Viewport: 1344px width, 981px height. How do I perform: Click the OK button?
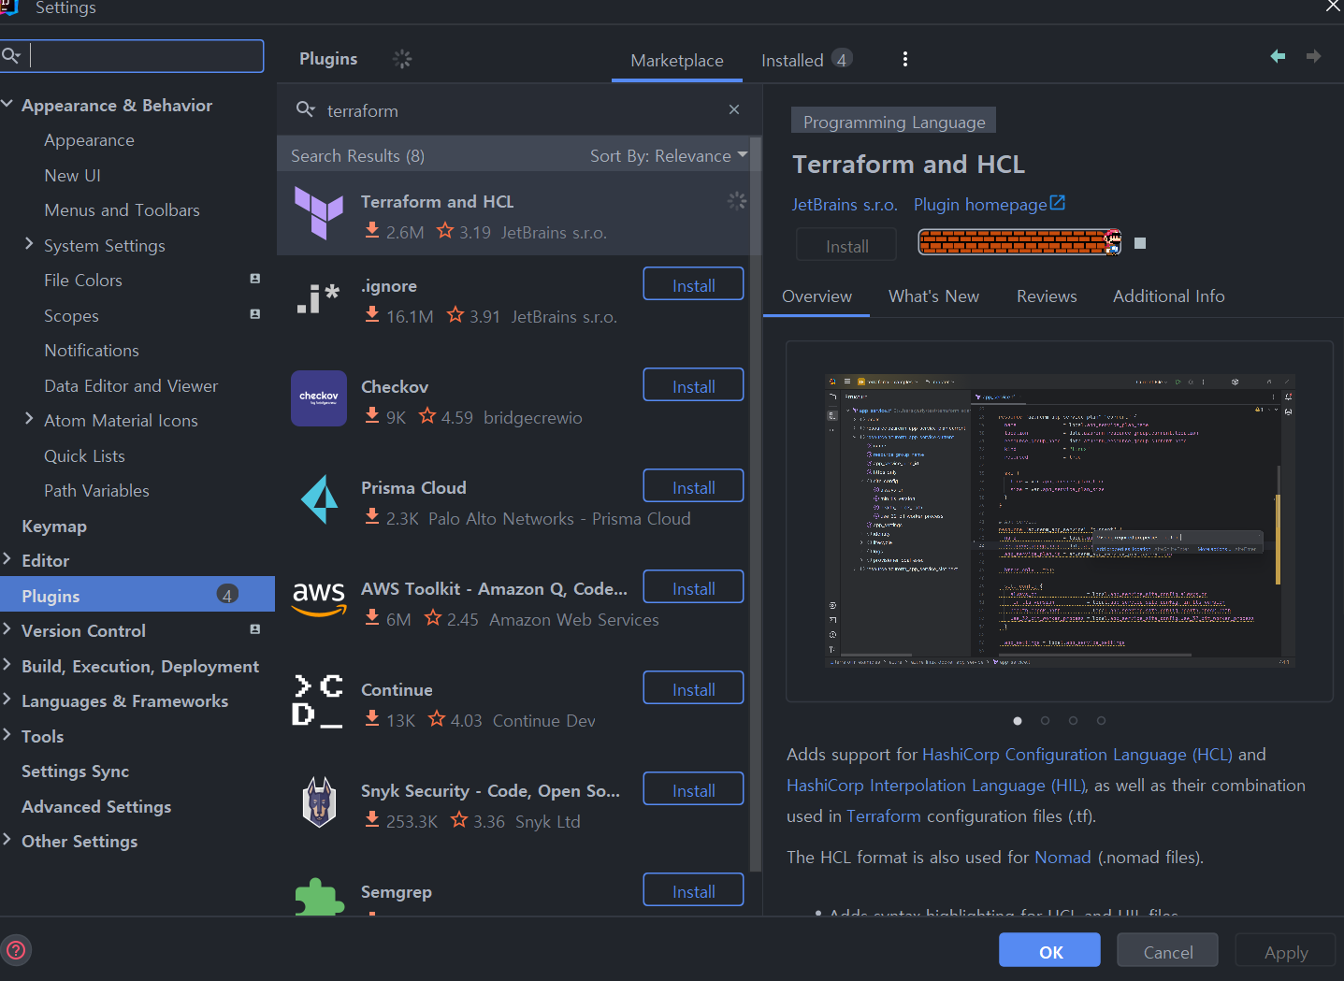tap(1051, 951)
